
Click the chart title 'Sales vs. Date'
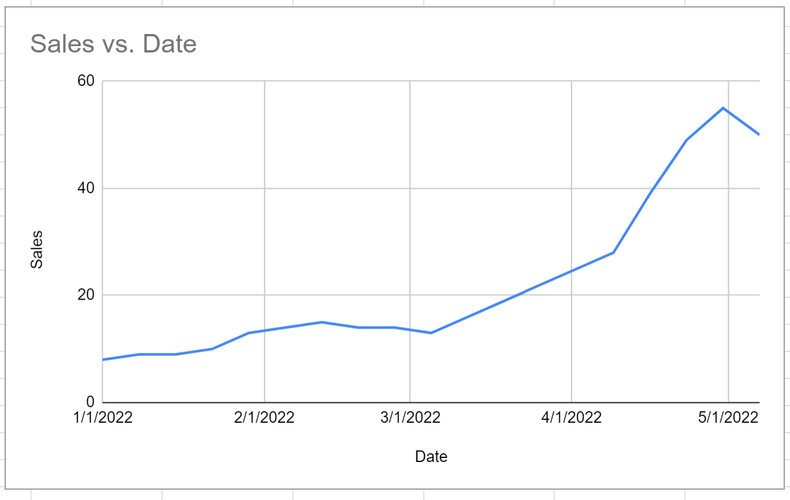tap(114, 44)
